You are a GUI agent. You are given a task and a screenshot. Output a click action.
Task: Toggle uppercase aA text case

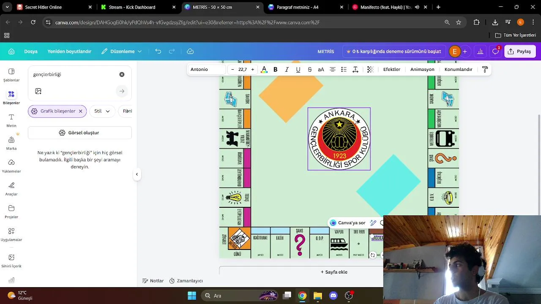[x=321, y=69]
